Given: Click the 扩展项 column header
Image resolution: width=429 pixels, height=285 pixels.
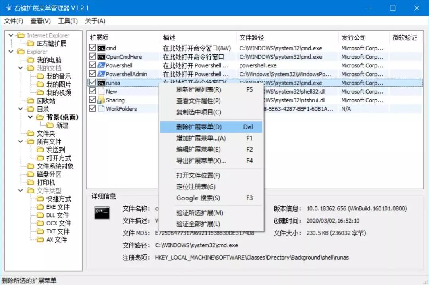Looking at the screenshot, I should point(99,38).
